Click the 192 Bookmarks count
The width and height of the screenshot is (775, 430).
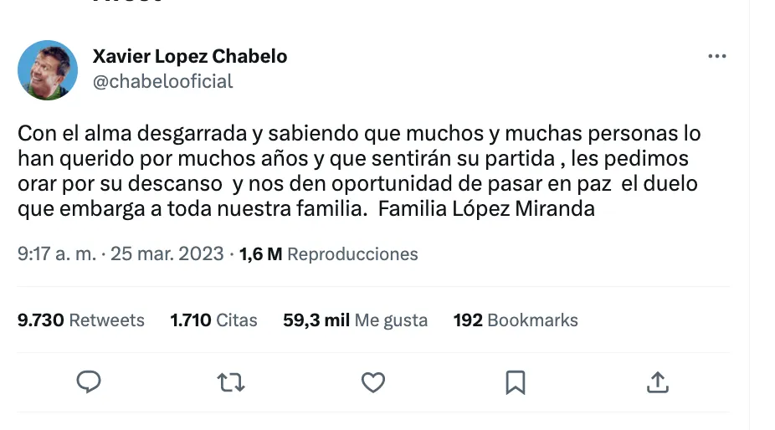[x=516, y=320]
